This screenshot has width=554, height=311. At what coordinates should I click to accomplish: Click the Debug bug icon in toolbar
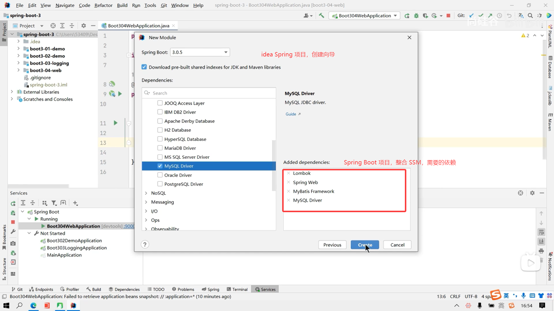pos(416,16)
